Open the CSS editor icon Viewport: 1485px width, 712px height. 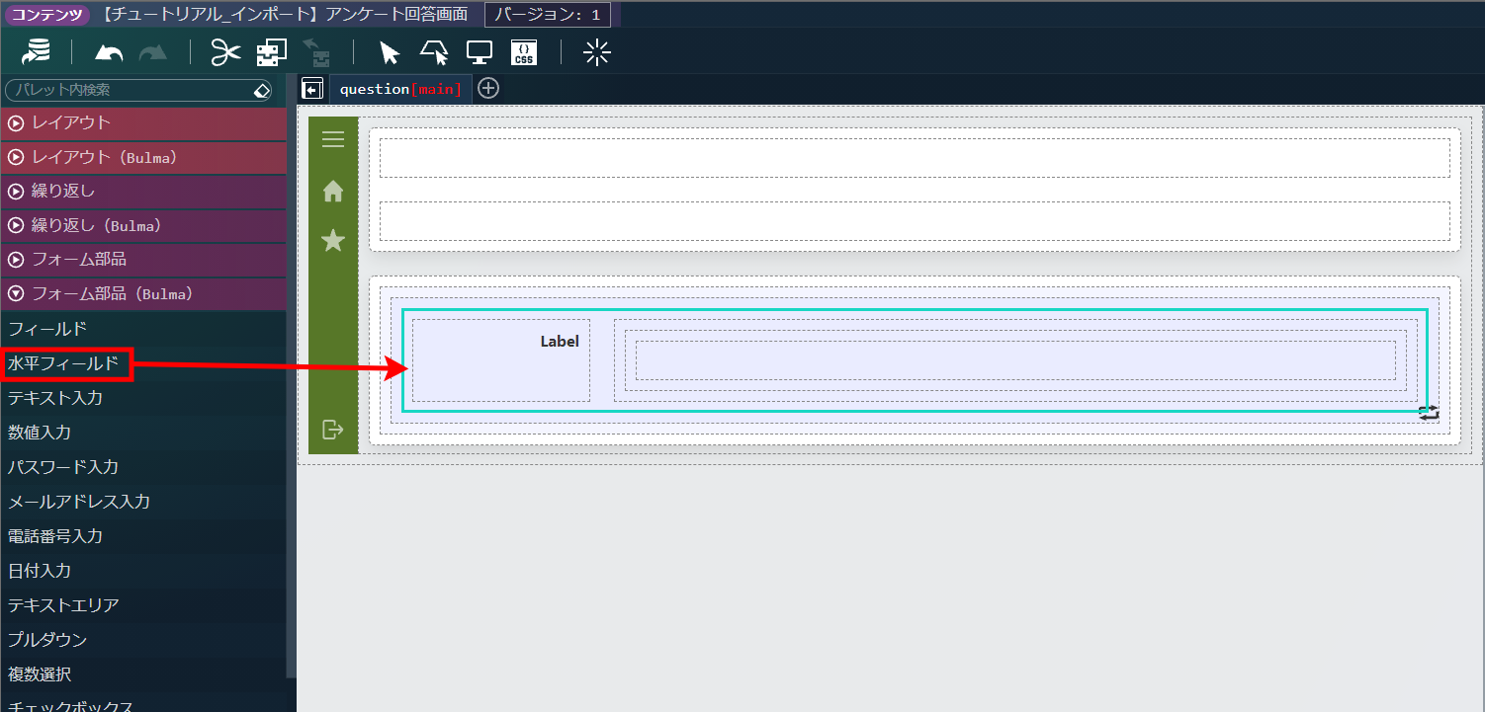524,52
